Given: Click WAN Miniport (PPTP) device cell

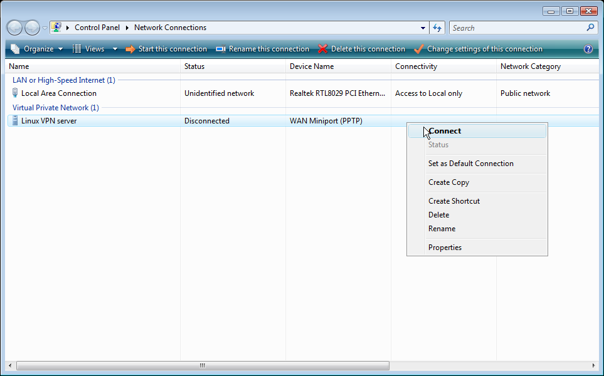Looking at the screenshot, I should pos(326,121).
